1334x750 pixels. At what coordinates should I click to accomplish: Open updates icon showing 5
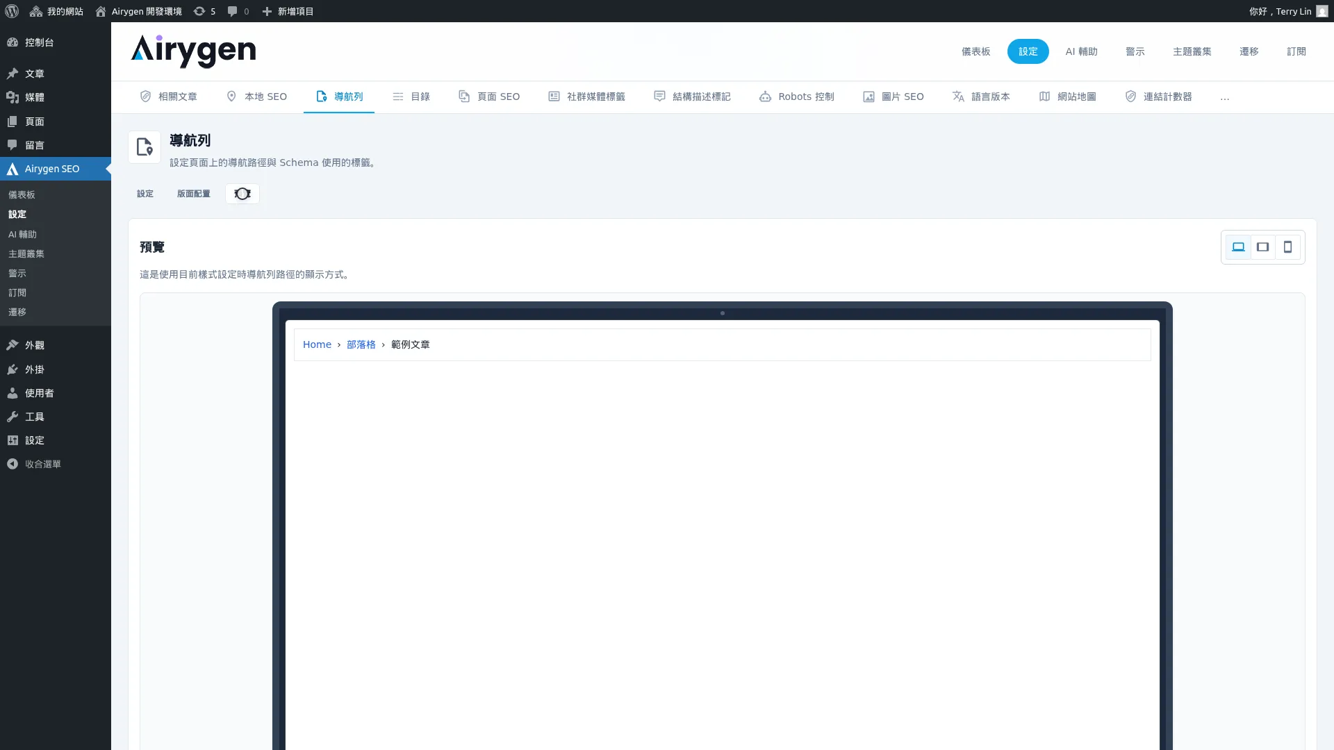tap(204, 11)
